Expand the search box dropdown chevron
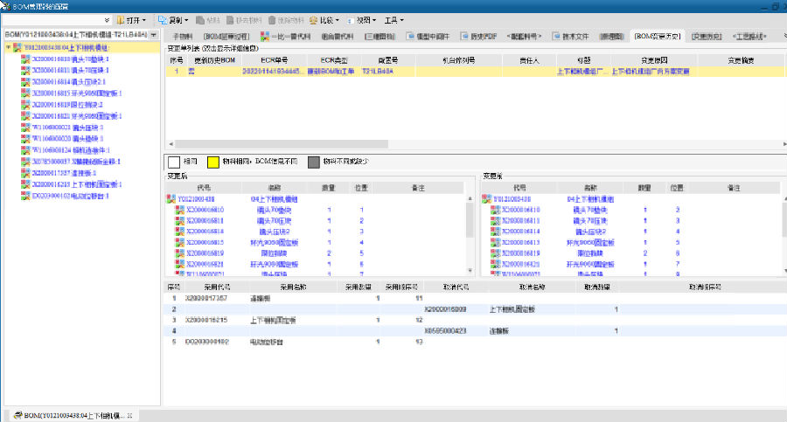This screenshot has width=787, height=422. (x=107, y=19)
